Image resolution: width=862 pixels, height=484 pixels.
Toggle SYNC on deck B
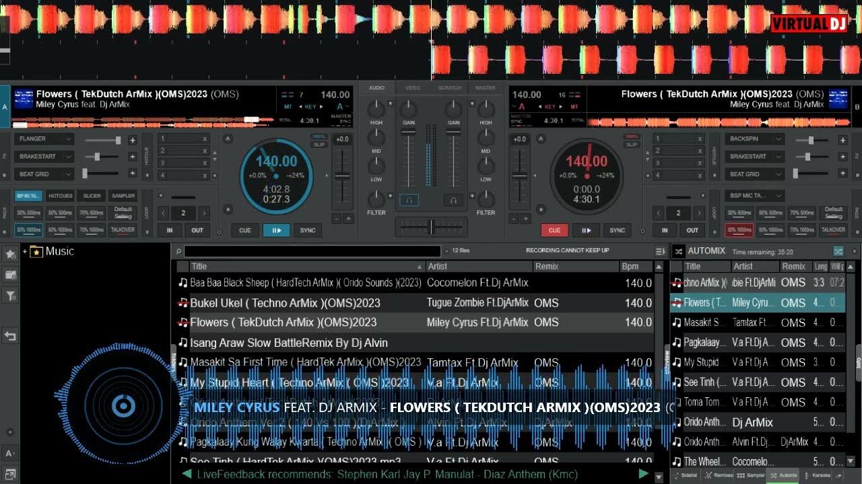pos(617,230)
